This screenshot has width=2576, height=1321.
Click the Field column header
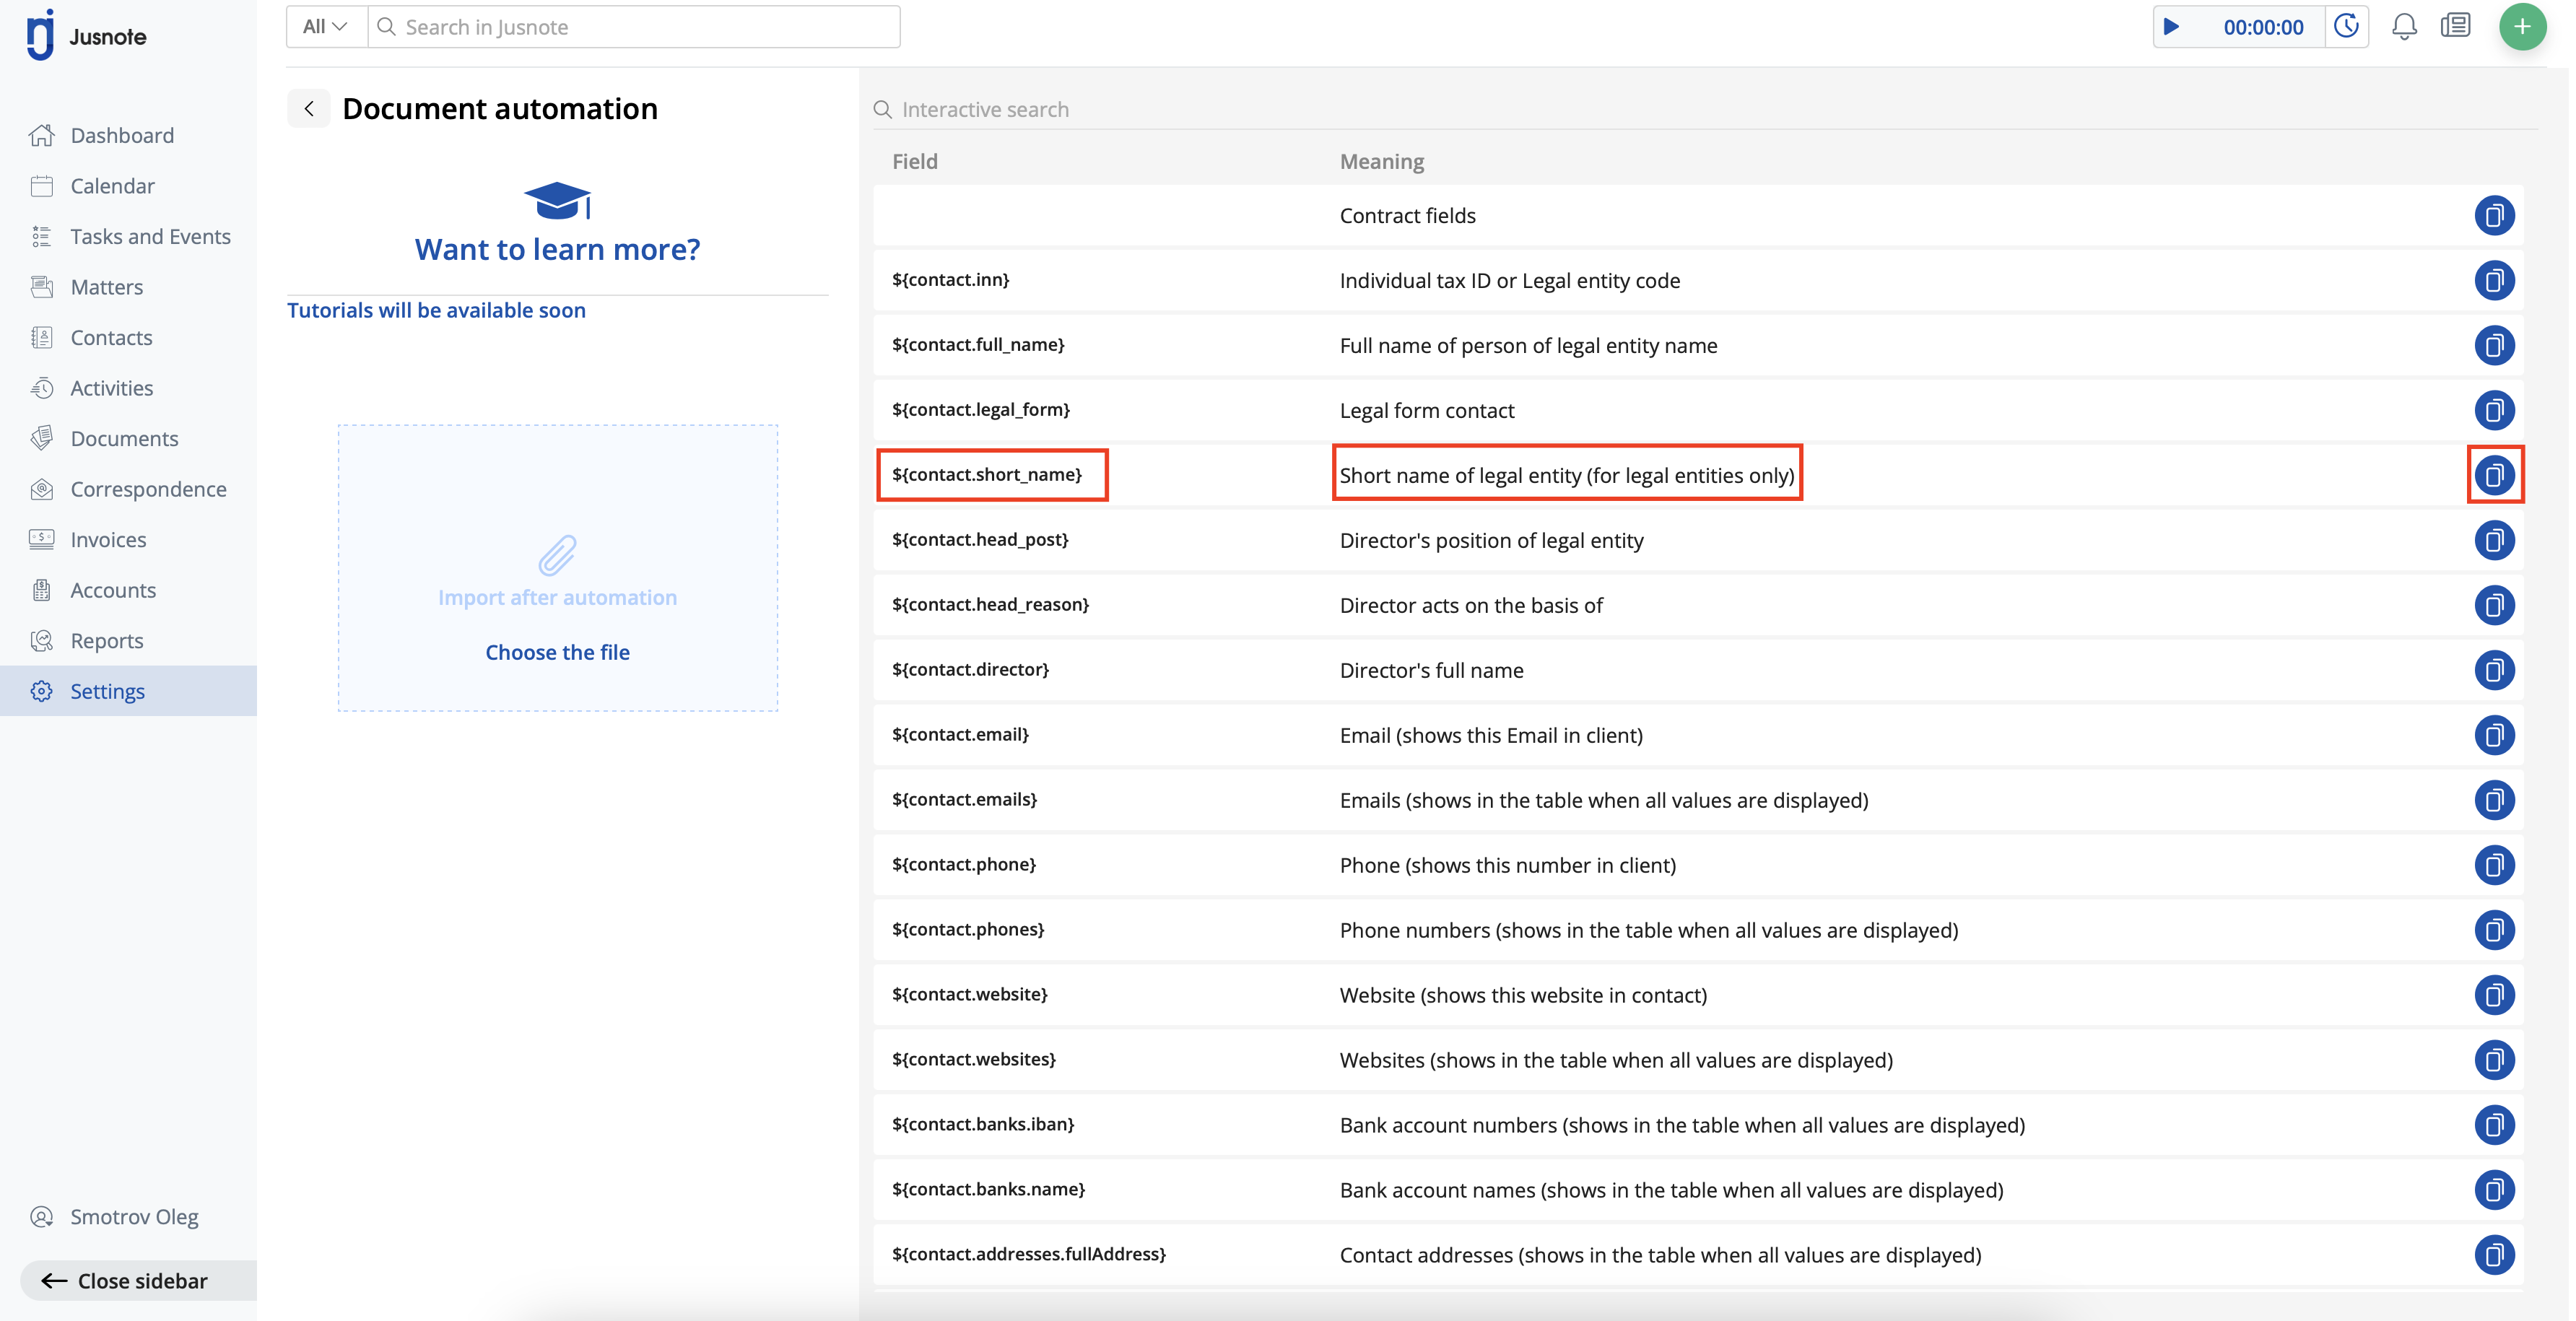pos(915,161)
